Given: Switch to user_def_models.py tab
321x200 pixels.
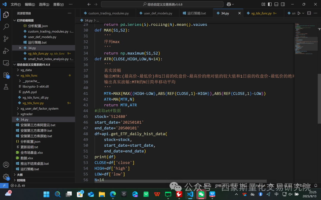Looking at the screenshot, I should coord(158,13).
